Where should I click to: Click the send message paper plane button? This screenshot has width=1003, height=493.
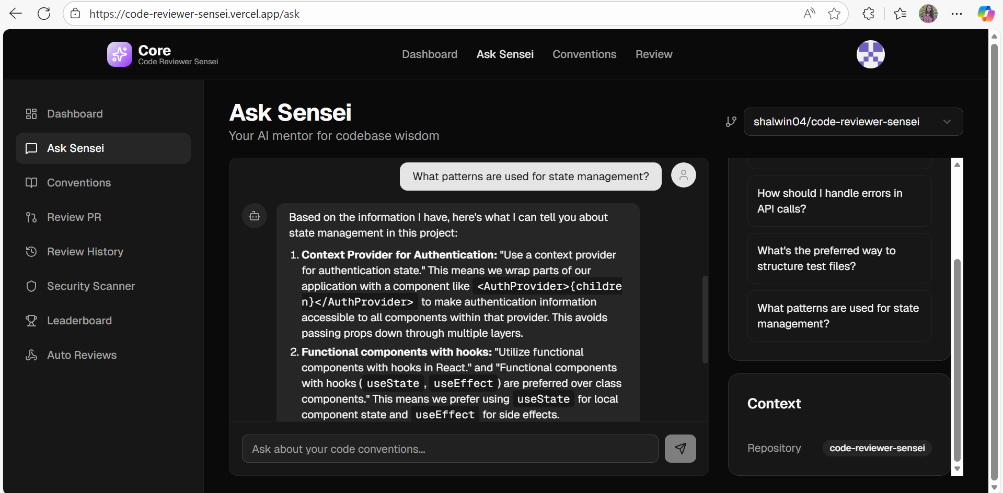[x=680, y=449]
